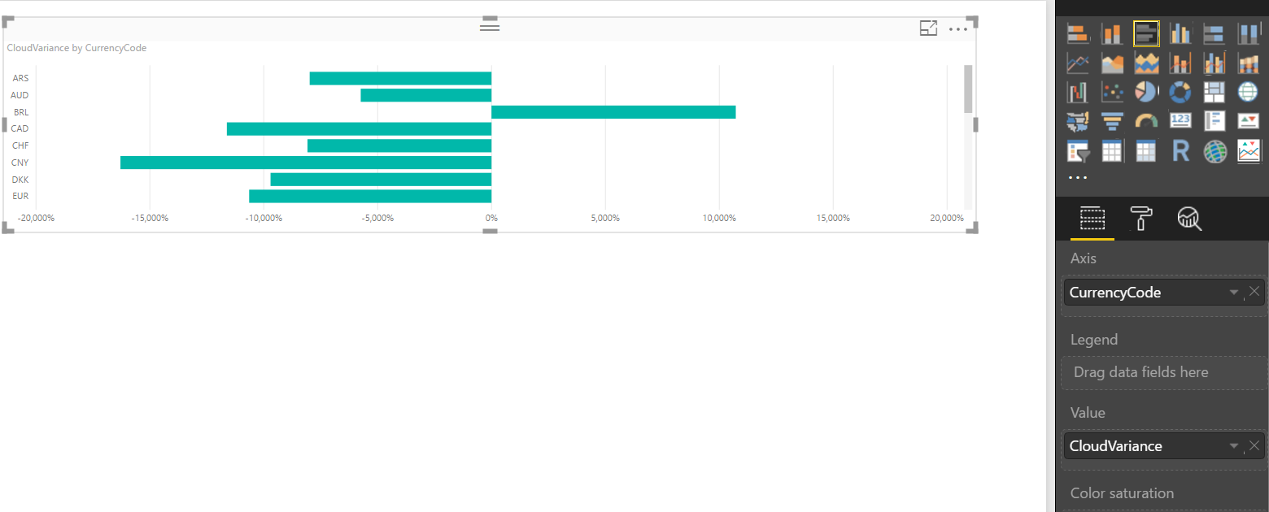This screenshot has height=512, width=1269.
Task: Switch to the Analytics magnifier tab
Action: click(1189, 218)
